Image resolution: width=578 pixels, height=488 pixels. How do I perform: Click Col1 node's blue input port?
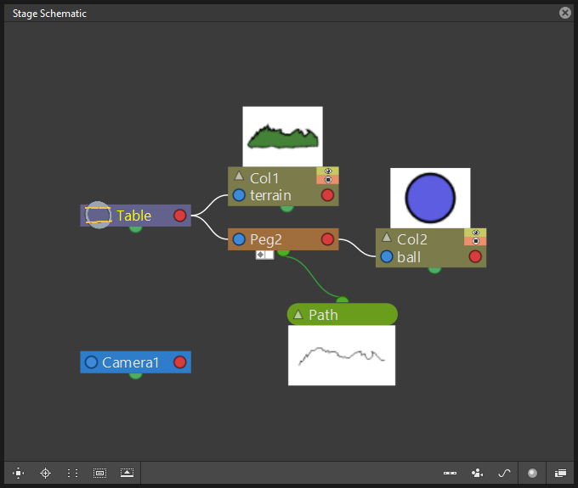239,195
